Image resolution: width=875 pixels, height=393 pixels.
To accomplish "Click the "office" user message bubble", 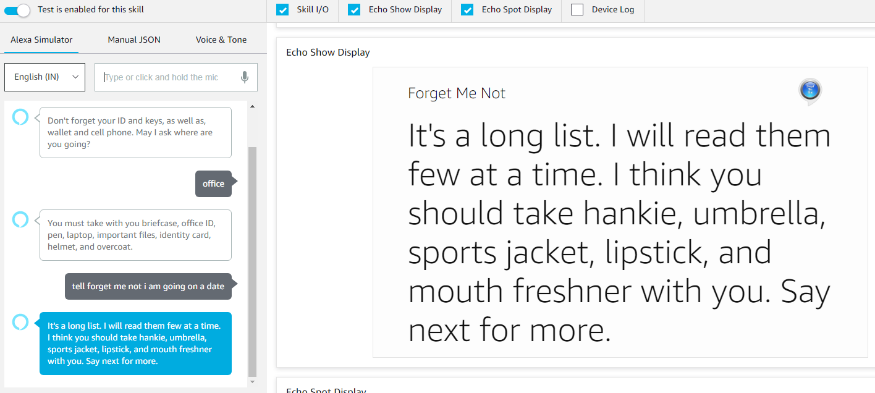I will (213, 184).
